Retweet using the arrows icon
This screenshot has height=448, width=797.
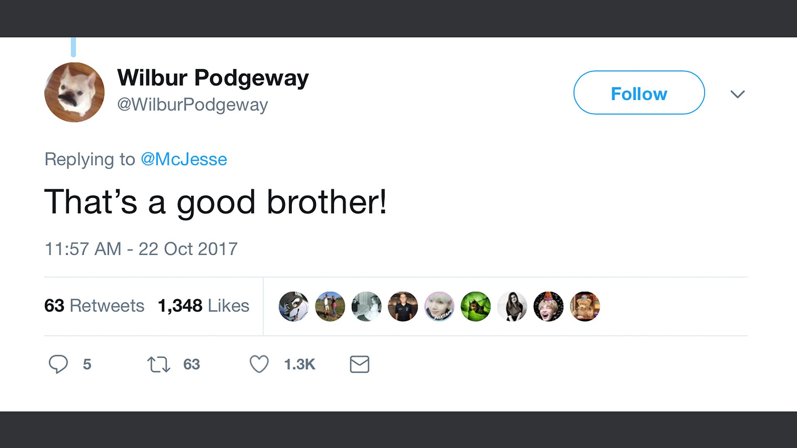click(x=159, y=364)
